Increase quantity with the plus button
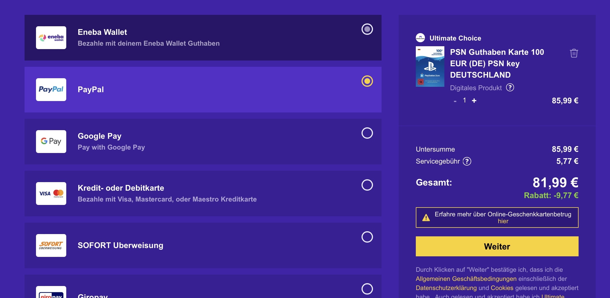The height and width of the screenshot is (298, 610). point(474,100)
